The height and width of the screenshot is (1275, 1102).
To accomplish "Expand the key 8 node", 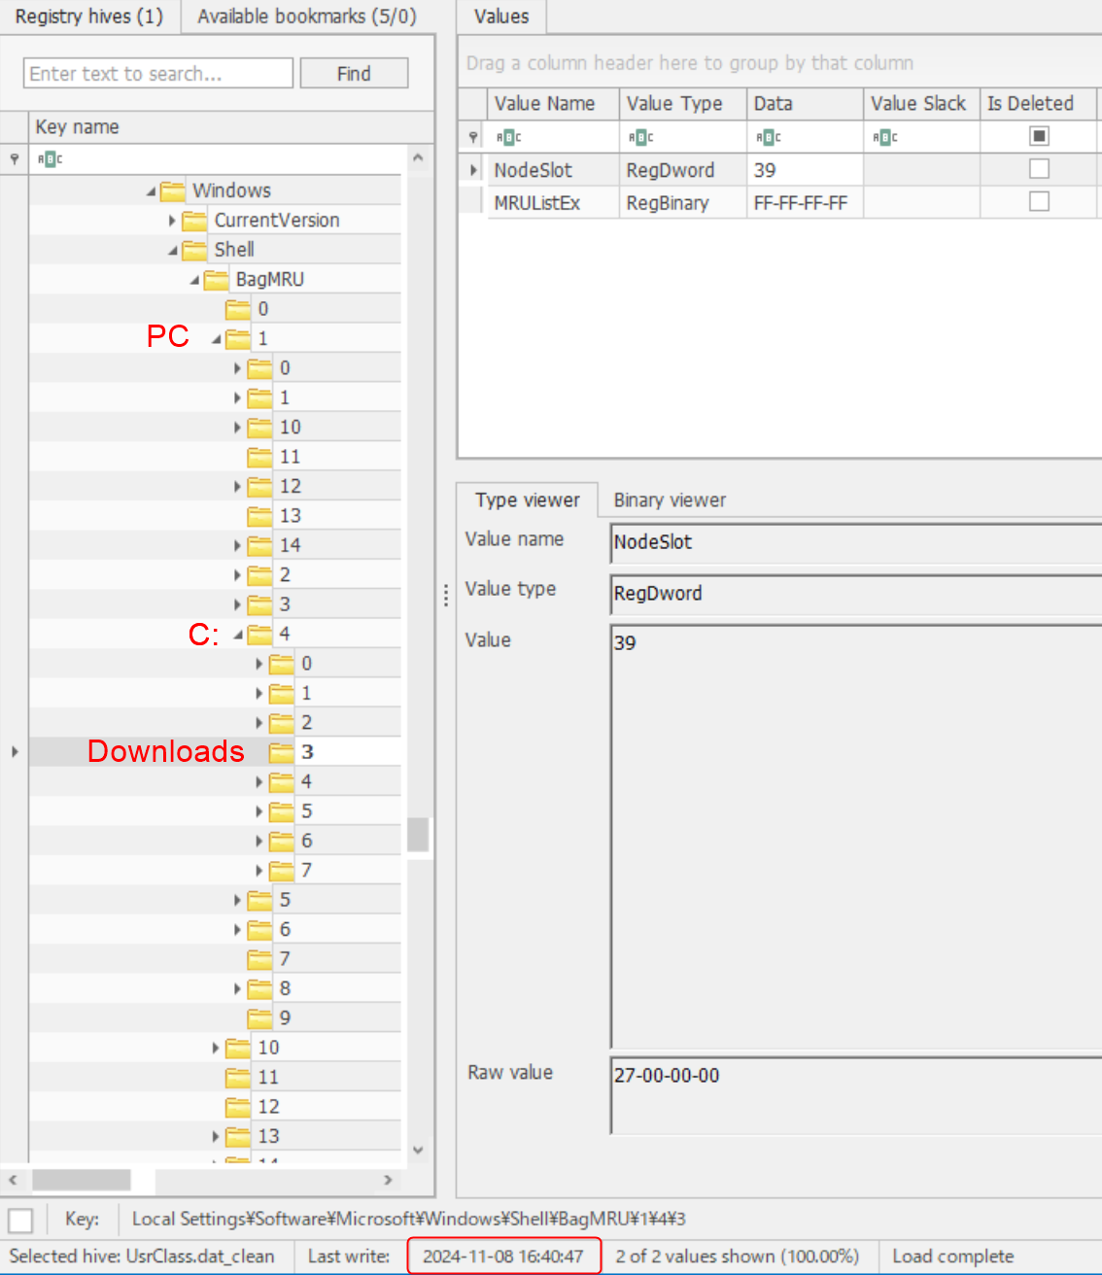I will point(237,988).
